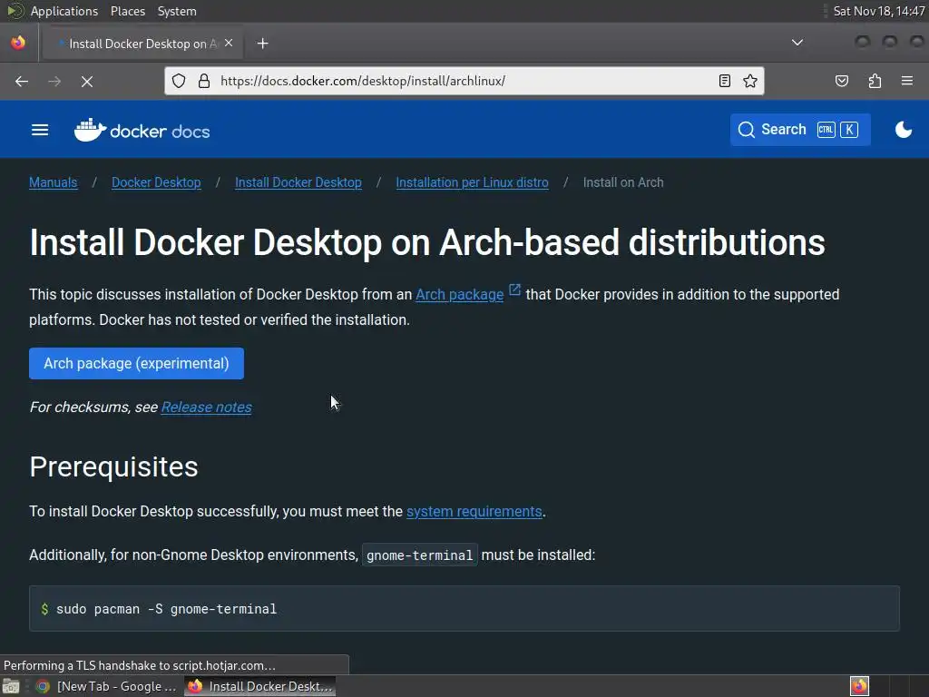Click the Prerequisites heading
The width and height of the screenshot is (929, 697).
tap(113, 467)
